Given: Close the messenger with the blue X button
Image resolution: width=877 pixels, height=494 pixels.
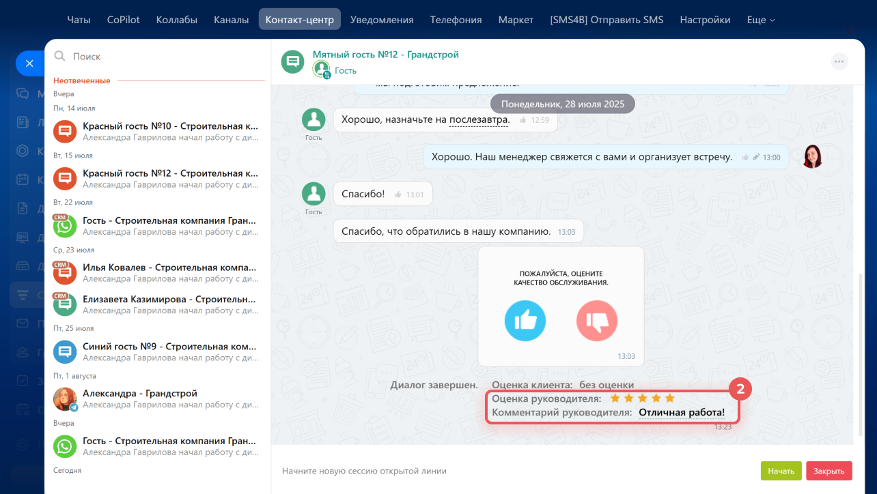Looking at the screenshot, I should click(x=29, y=63).
